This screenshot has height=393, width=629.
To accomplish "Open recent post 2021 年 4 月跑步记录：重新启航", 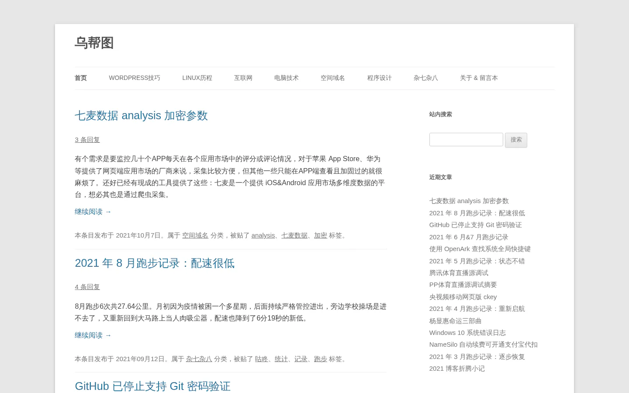I will (477, 309).
